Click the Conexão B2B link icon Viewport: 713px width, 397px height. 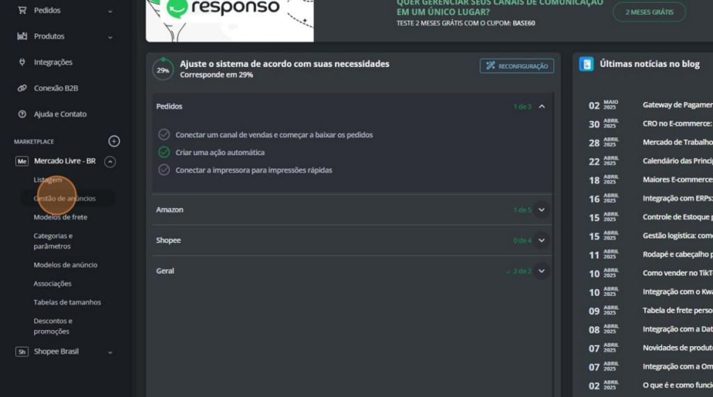click(22, 88)
